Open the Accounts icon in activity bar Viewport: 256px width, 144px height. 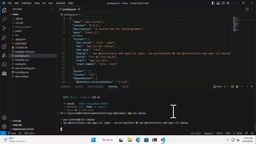4,118
